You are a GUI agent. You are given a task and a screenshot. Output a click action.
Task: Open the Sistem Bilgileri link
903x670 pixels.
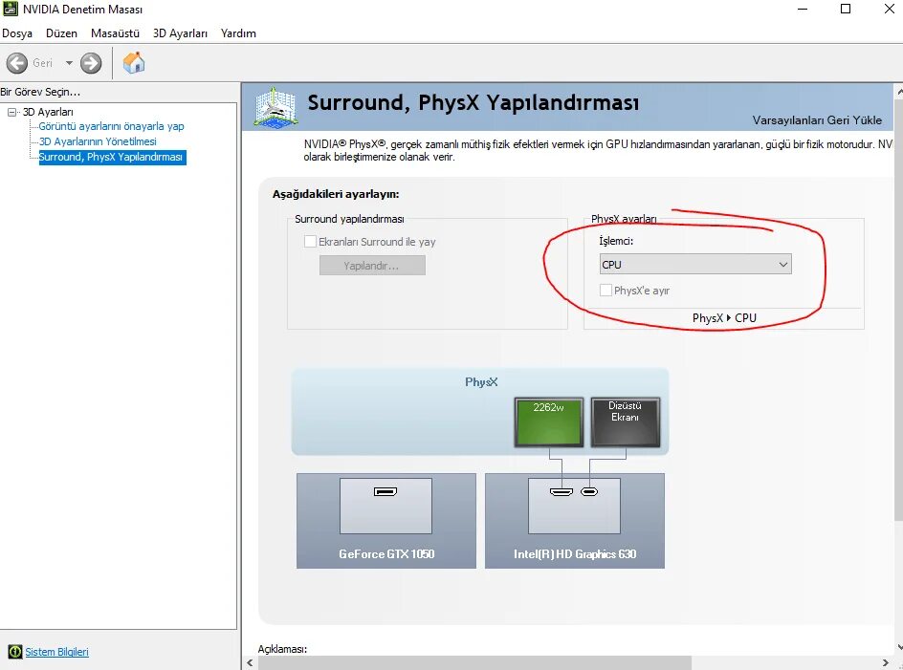click(x=56, y=652)
